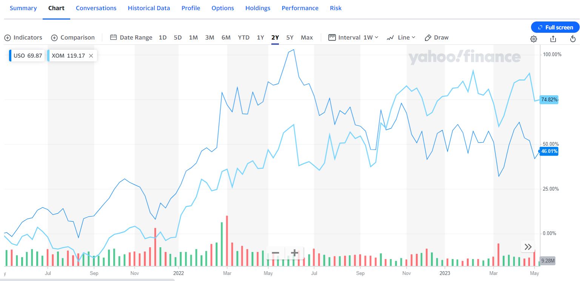Open the Holdings tab

tap(258, 8)
